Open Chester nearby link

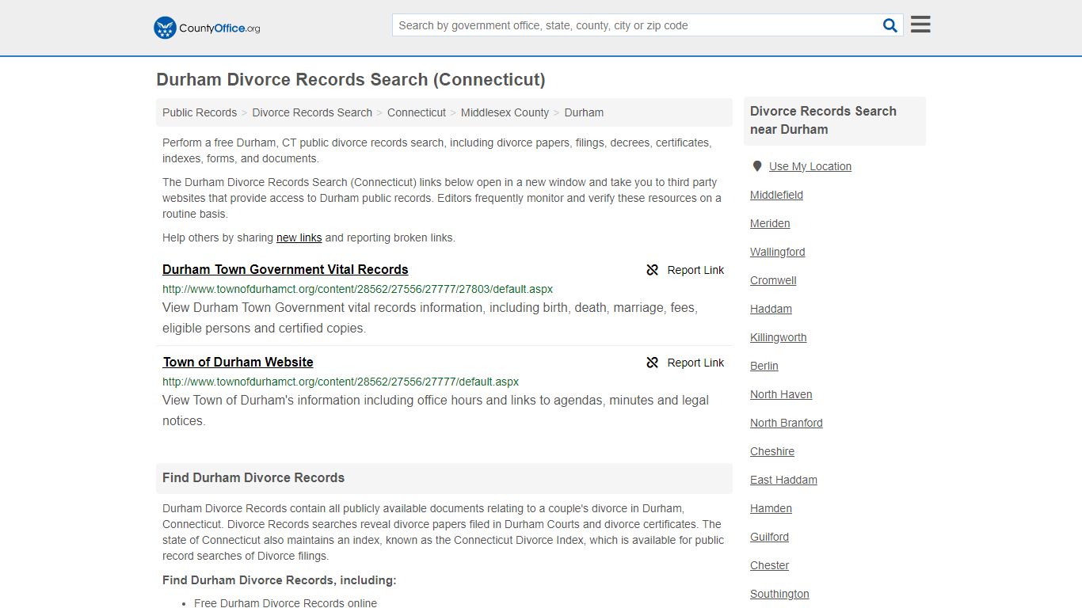769,565
